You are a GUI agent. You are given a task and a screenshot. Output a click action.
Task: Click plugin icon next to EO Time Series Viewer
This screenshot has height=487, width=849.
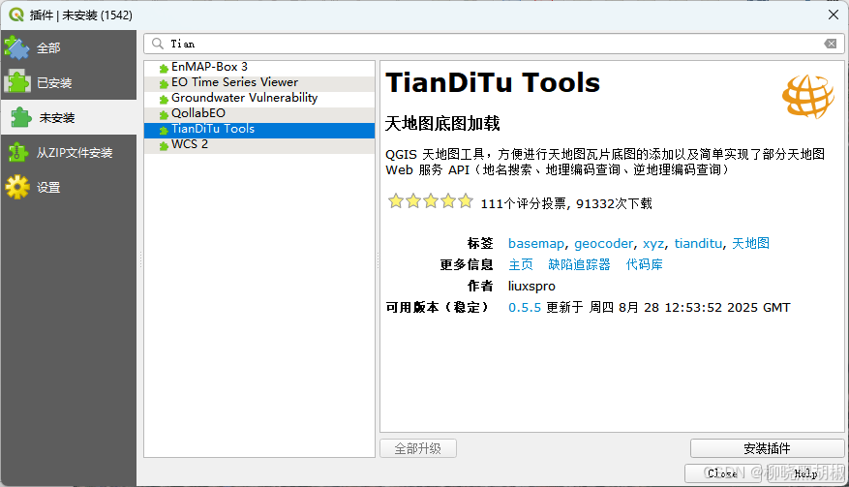[x=164, y=84]
